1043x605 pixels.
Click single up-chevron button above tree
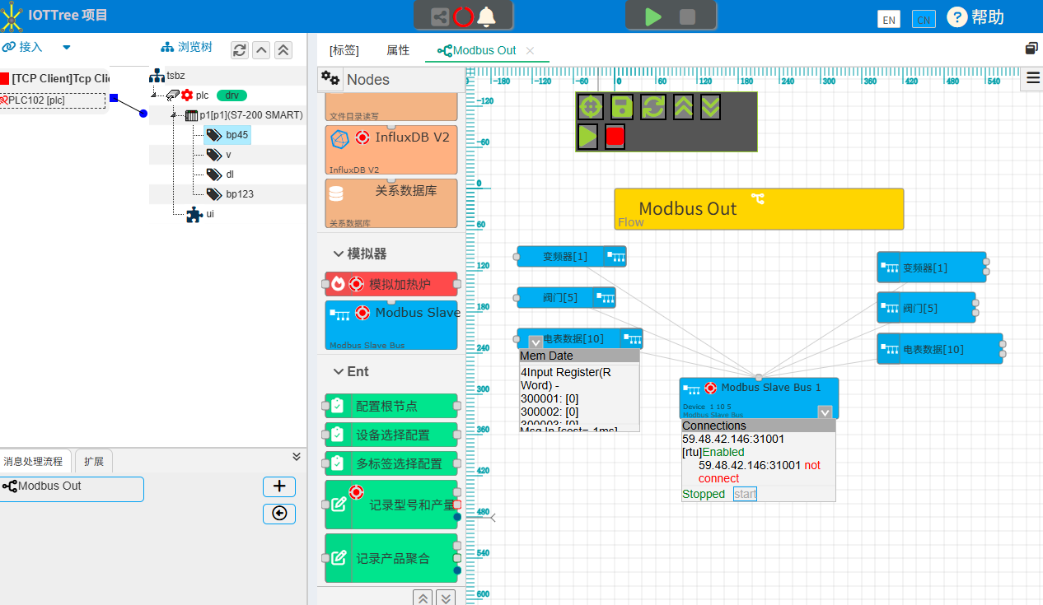click(261, 50)
